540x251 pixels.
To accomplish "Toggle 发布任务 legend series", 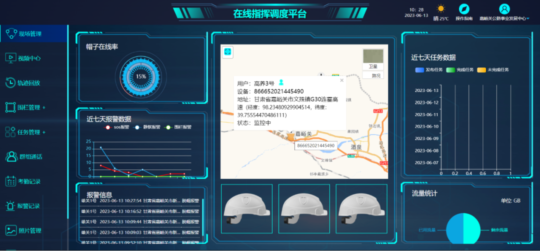I will click(x=429, y=69).
